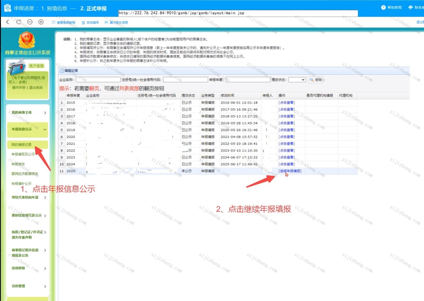
Task: Open 帮助教程 help icon at top
Action: [x=391, y=7]
